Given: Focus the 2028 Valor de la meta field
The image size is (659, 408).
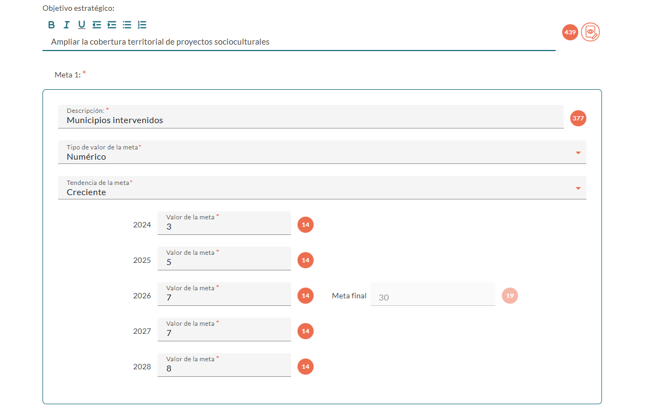Looking at the screenshot, I should coord(224,368).
